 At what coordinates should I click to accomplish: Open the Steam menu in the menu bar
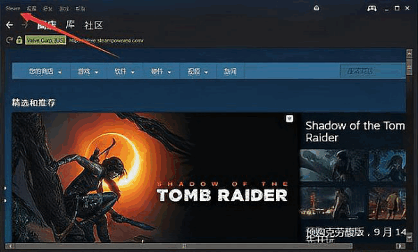coord(13,9)
